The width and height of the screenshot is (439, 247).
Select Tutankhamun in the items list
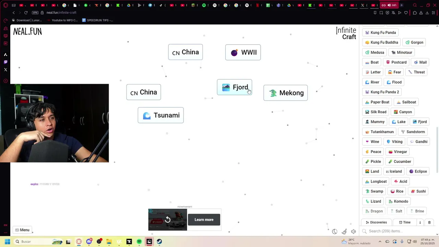tap(379, 132)
